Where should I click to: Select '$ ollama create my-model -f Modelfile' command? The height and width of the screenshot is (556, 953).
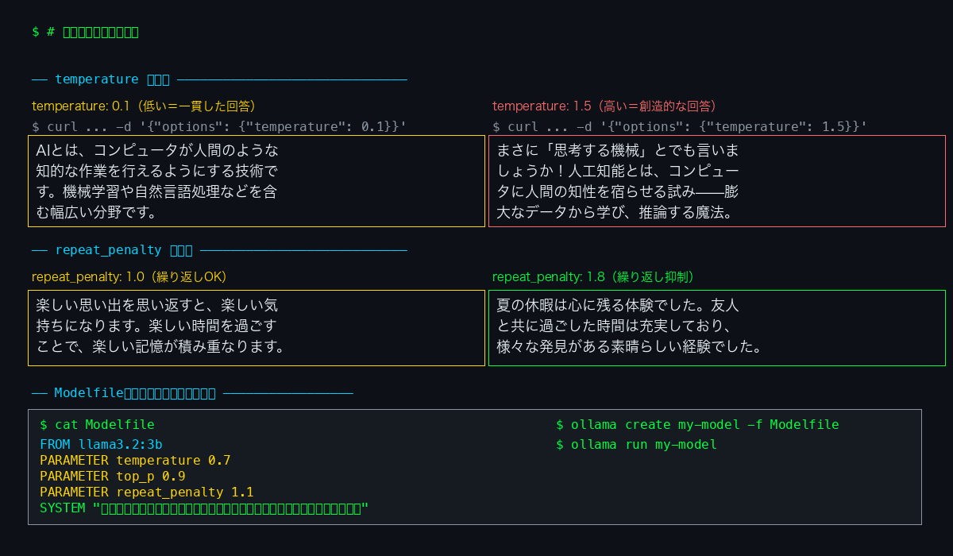click(x=697, y=425)
